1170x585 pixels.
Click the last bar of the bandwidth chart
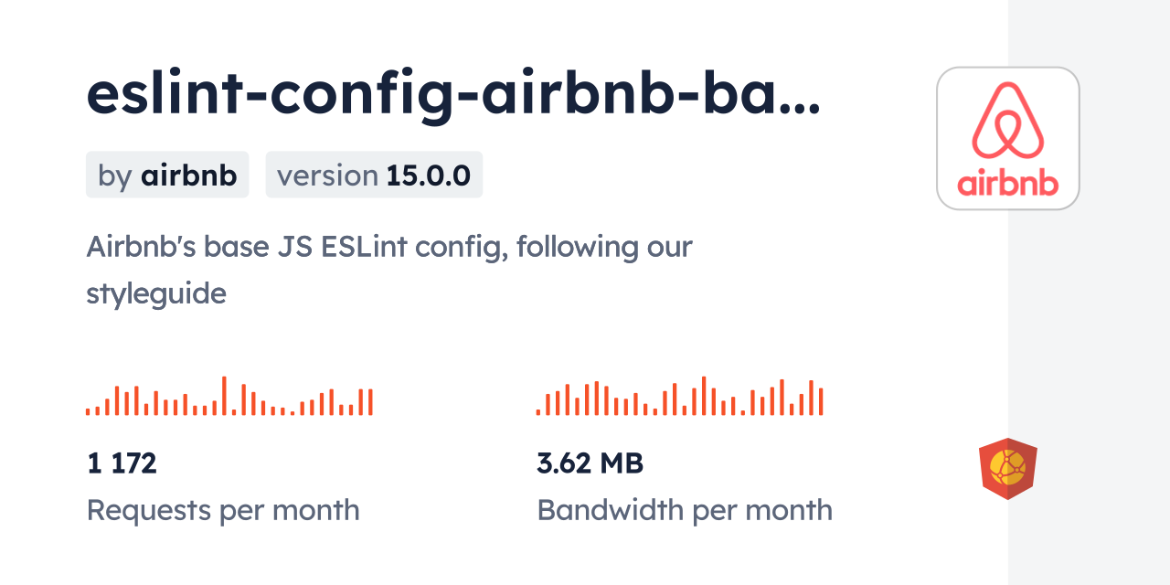click(821, 402)
